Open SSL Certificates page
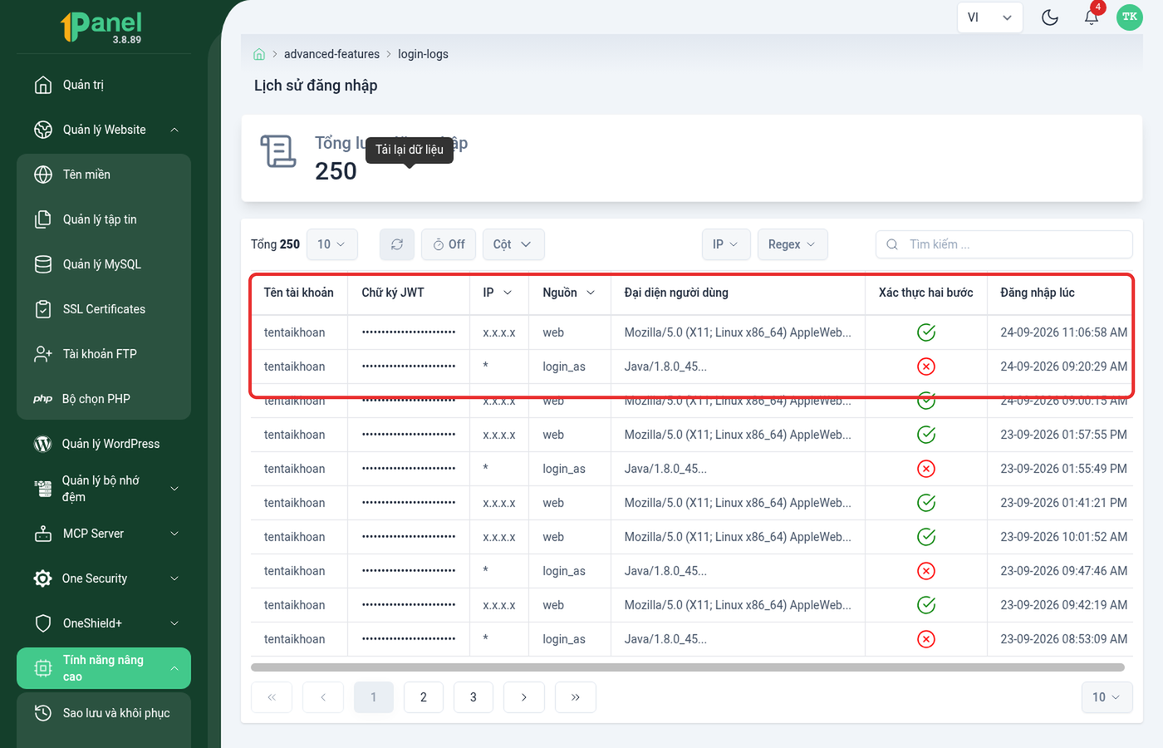Viewport: 1163px width, 748px height. click(104, 309)
